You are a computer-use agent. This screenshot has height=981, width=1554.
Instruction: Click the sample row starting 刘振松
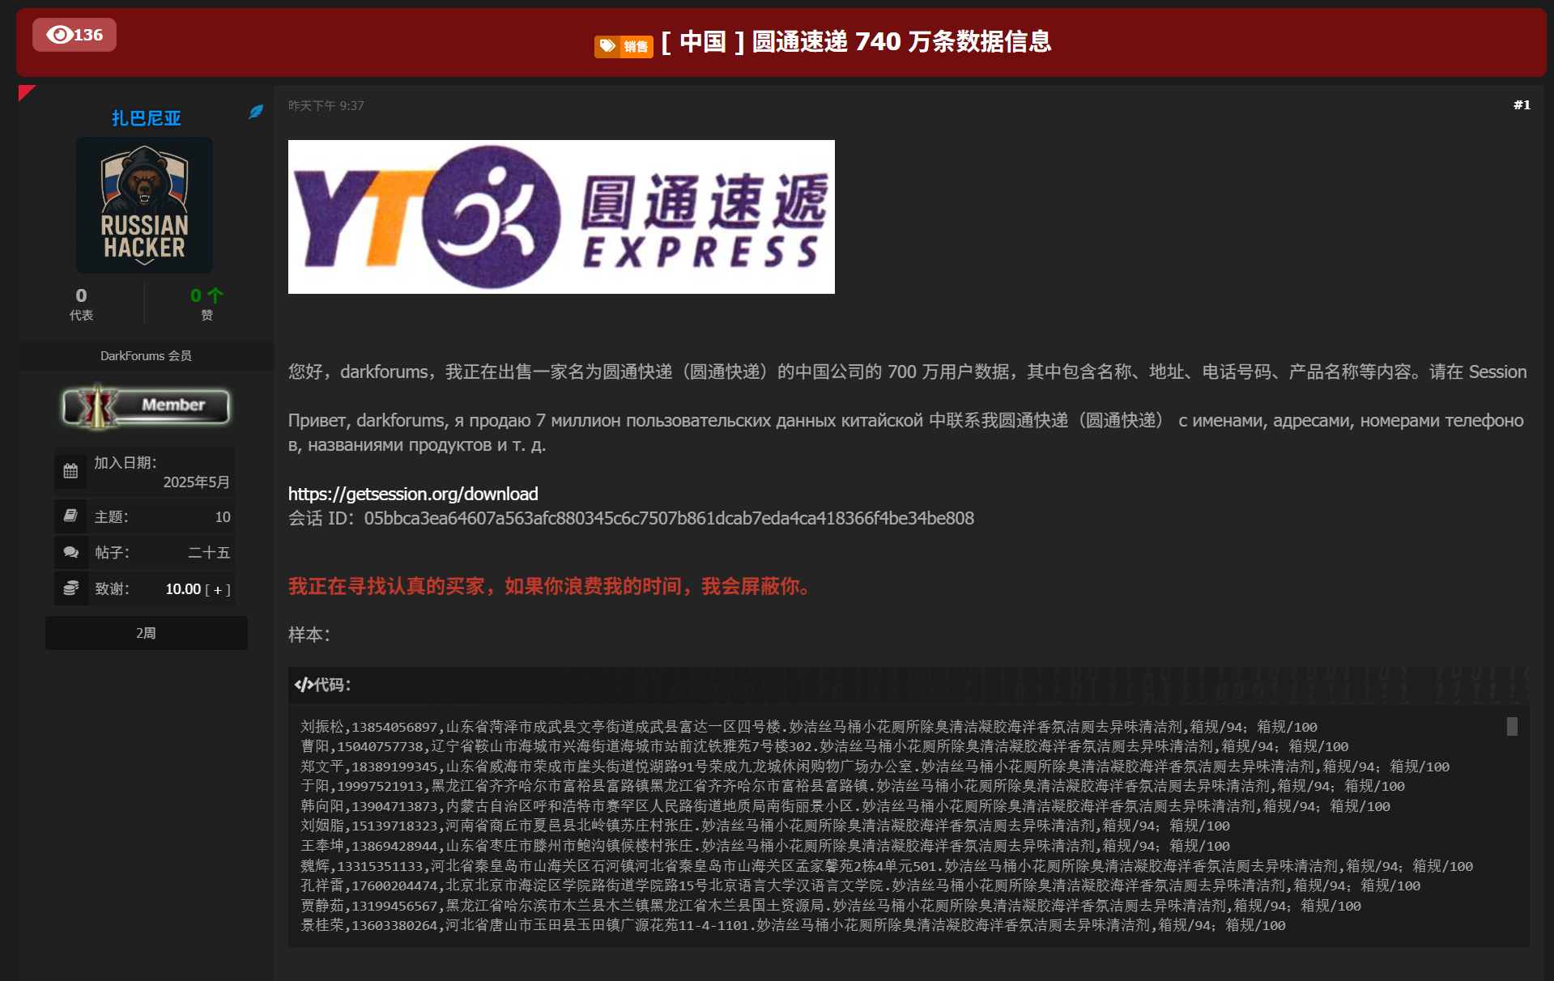tap(809, 727)
